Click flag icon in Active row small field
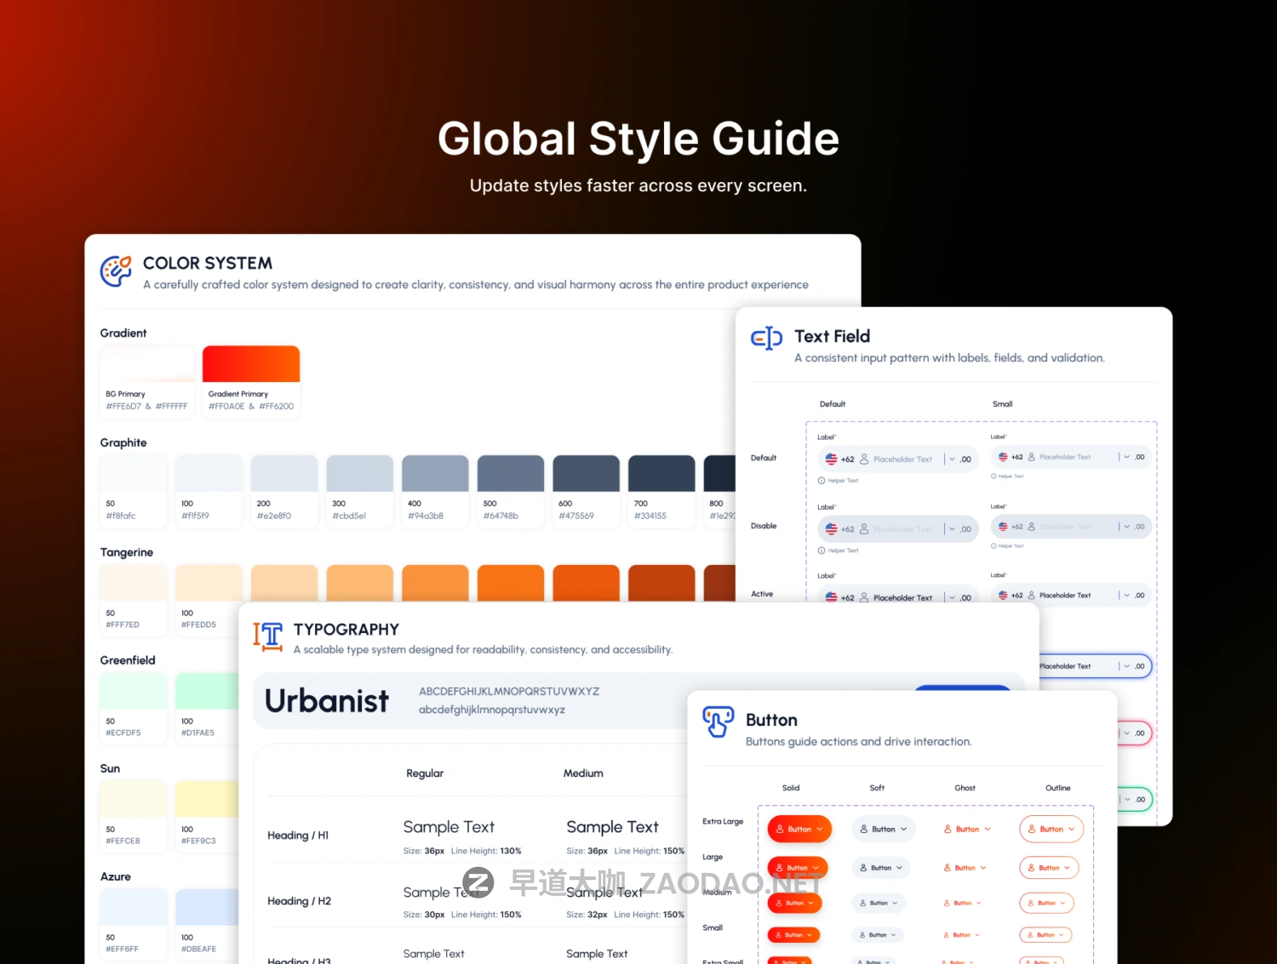 click(x=1003, y=595)
